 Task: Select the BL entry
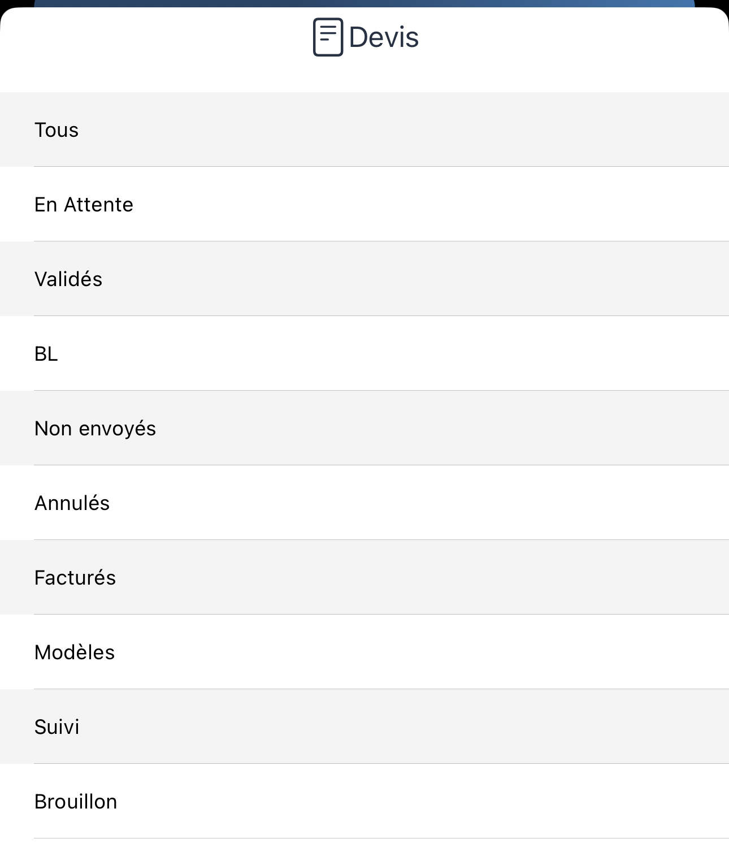(x=364, y=353)
